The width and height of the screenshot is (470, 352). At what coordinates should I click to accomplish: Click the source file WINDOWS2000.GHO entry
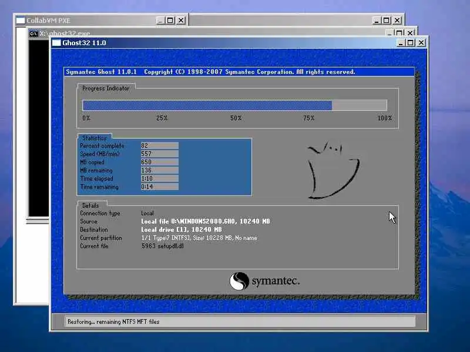point(205,221)
